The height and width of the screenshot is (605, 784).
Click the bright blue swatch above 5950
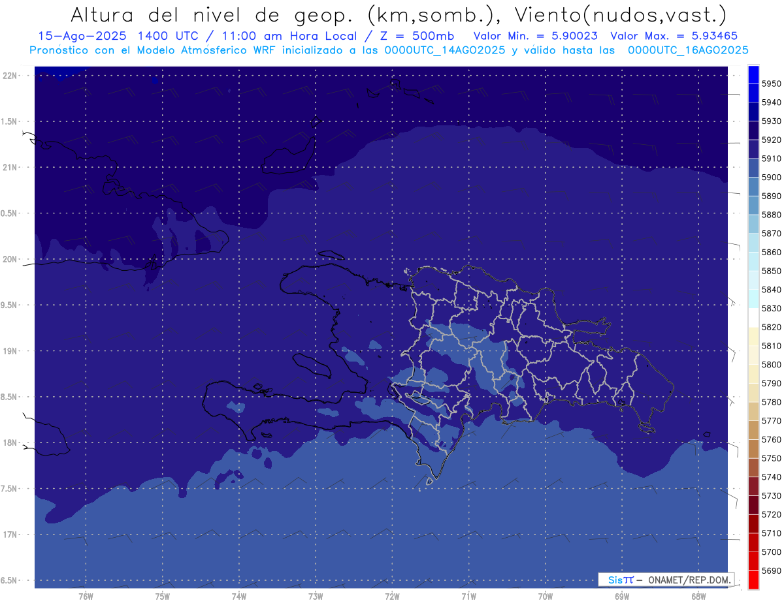click(753, 74)
